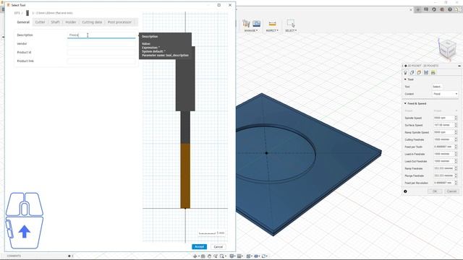463x260 pixels.
Task: Click the ViewCube orientation widget
Action: point(447,49)
